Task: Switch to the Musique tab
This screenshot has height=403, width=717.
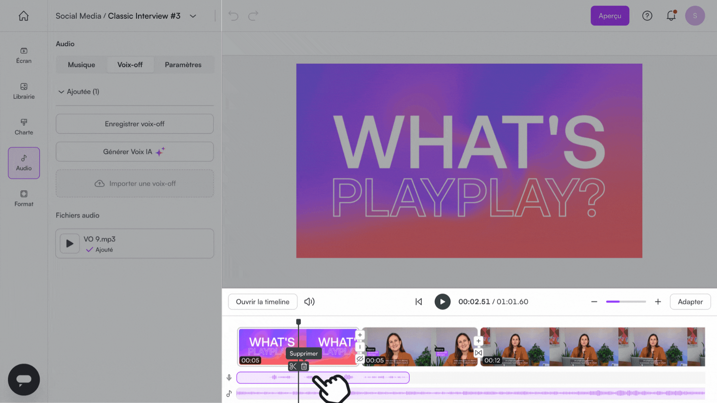Action: (81, 65)
